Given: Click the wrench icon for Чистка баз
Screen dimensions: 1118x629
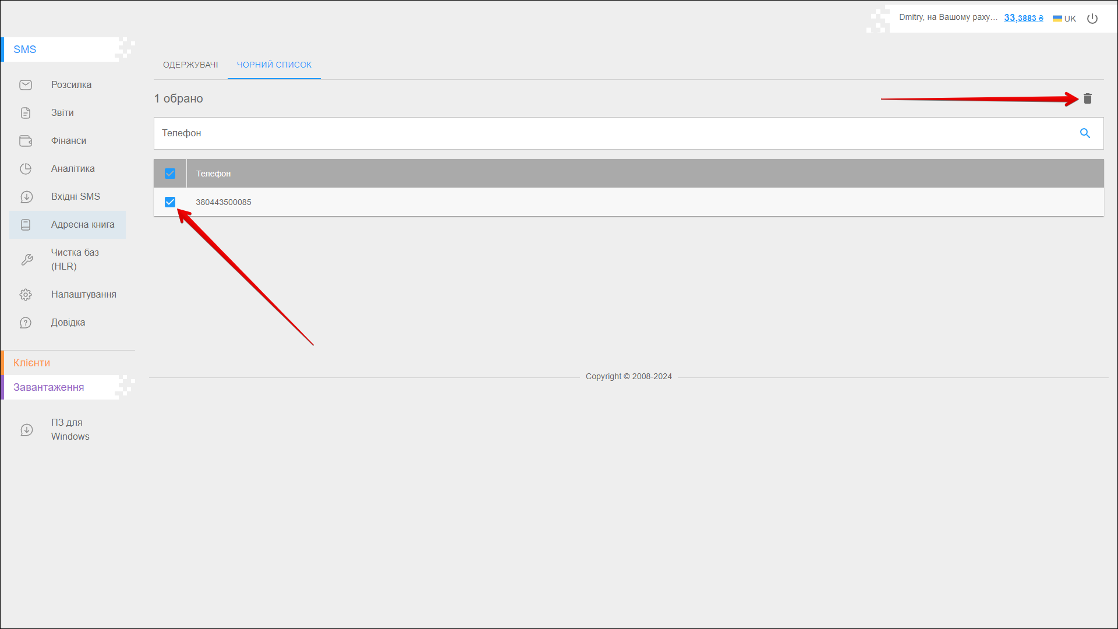Looking at the screenshot, I should (27, 260).
